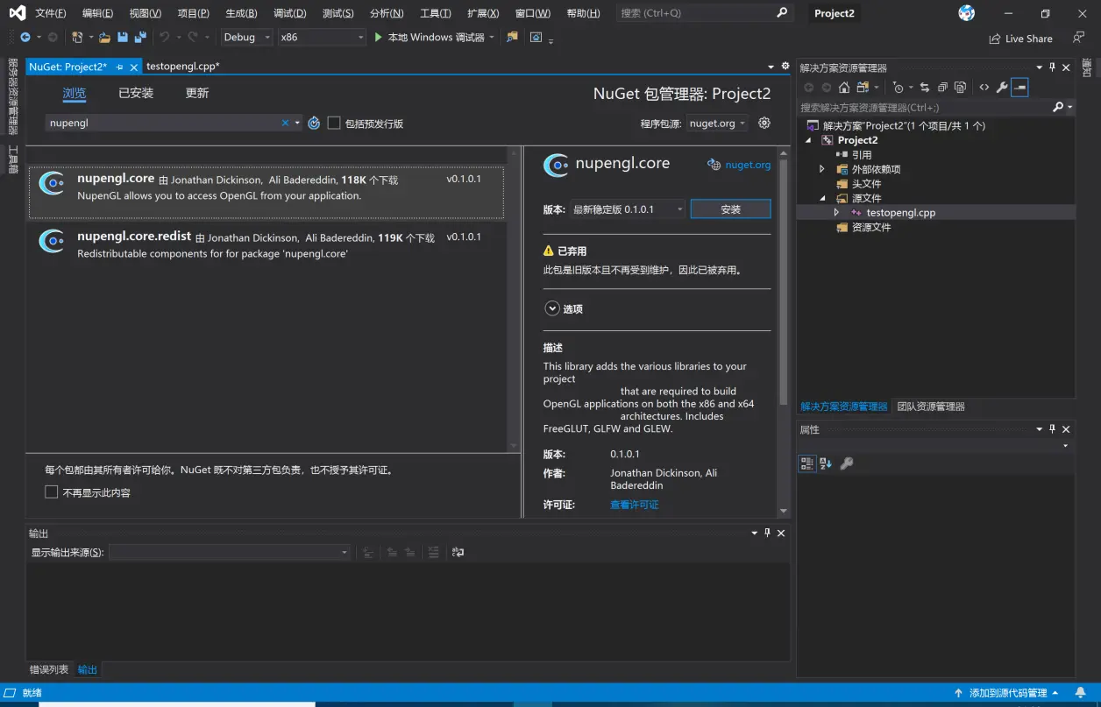Toggle word wrap in the Output panel
Screen dimensions: 1101x707
point(458,553)
